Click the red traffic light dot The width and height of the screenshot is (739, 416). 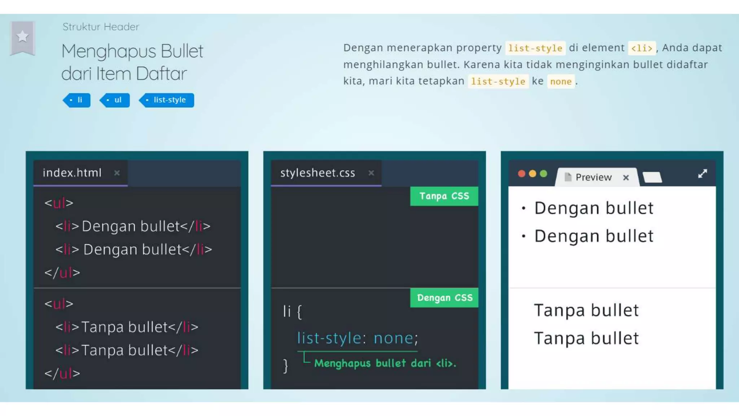(x=521, y=174)
